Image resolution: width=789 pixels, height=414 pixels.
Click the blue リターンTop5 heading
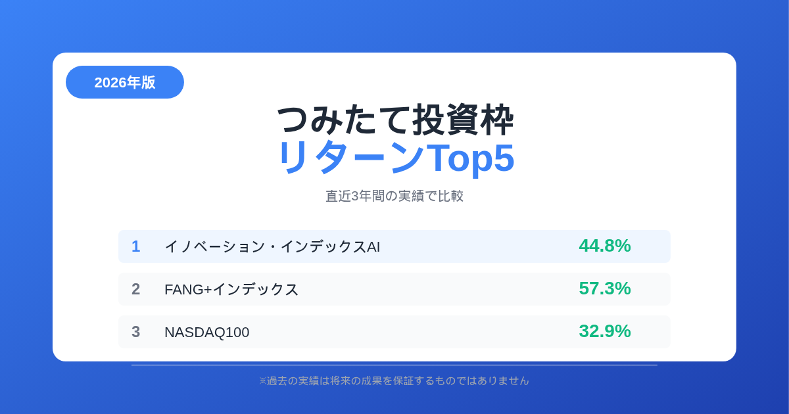pyautogui.click(x=394, y=158)
